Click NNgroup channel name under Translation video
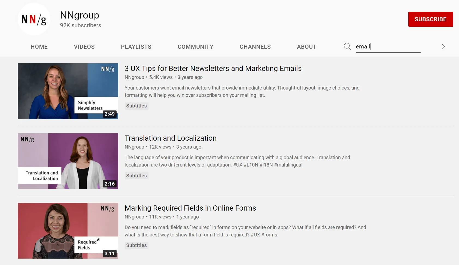 click(x=134, y=147)
